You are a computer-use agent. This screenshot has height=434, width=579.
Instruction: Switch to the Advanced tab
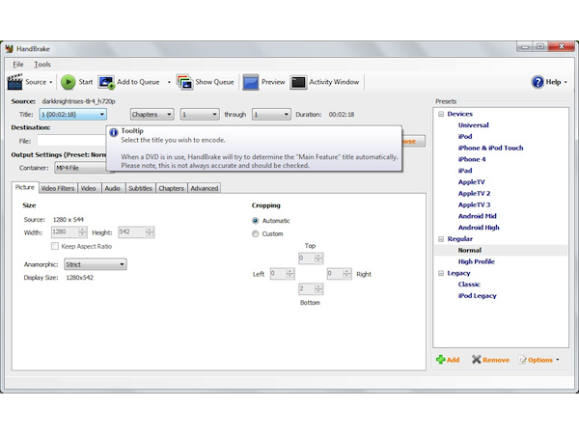tap(205, 188)
